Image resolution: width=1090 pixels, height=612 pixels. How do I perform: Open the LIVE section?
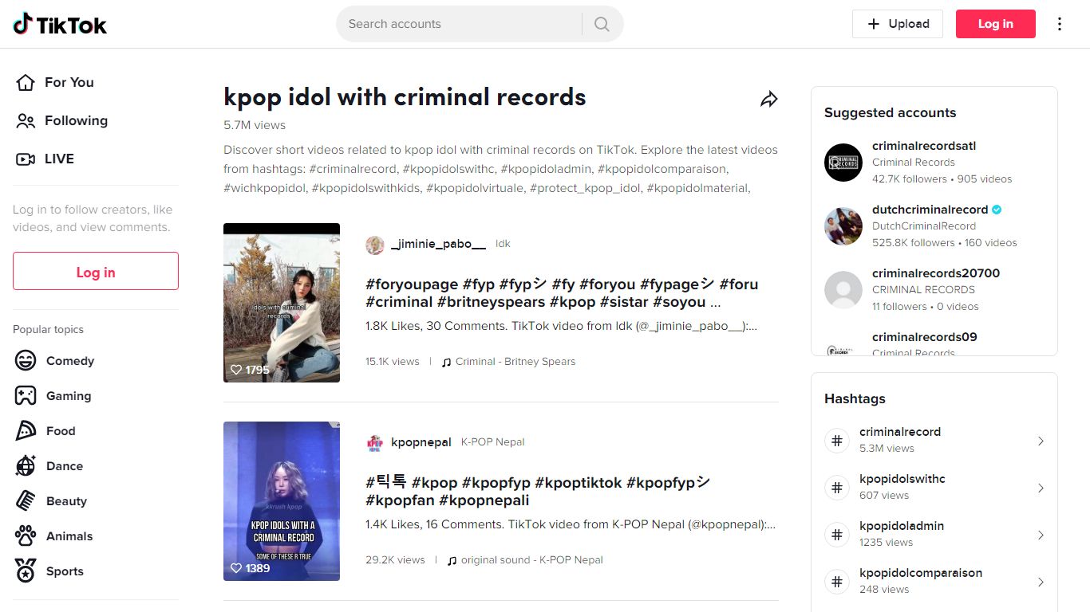59,159
